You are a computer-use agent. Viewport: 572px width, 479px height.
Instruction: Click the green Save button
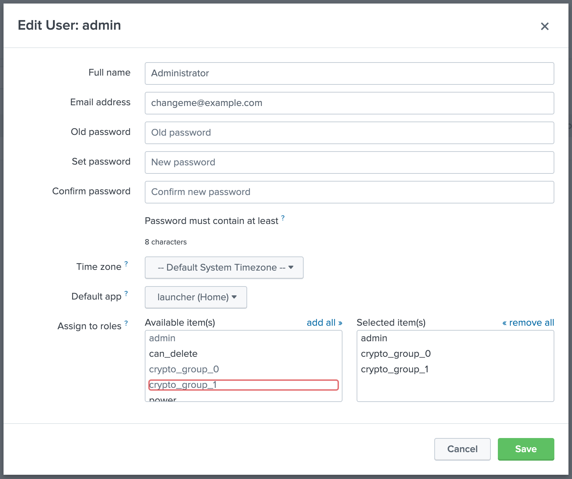(526, 449)
